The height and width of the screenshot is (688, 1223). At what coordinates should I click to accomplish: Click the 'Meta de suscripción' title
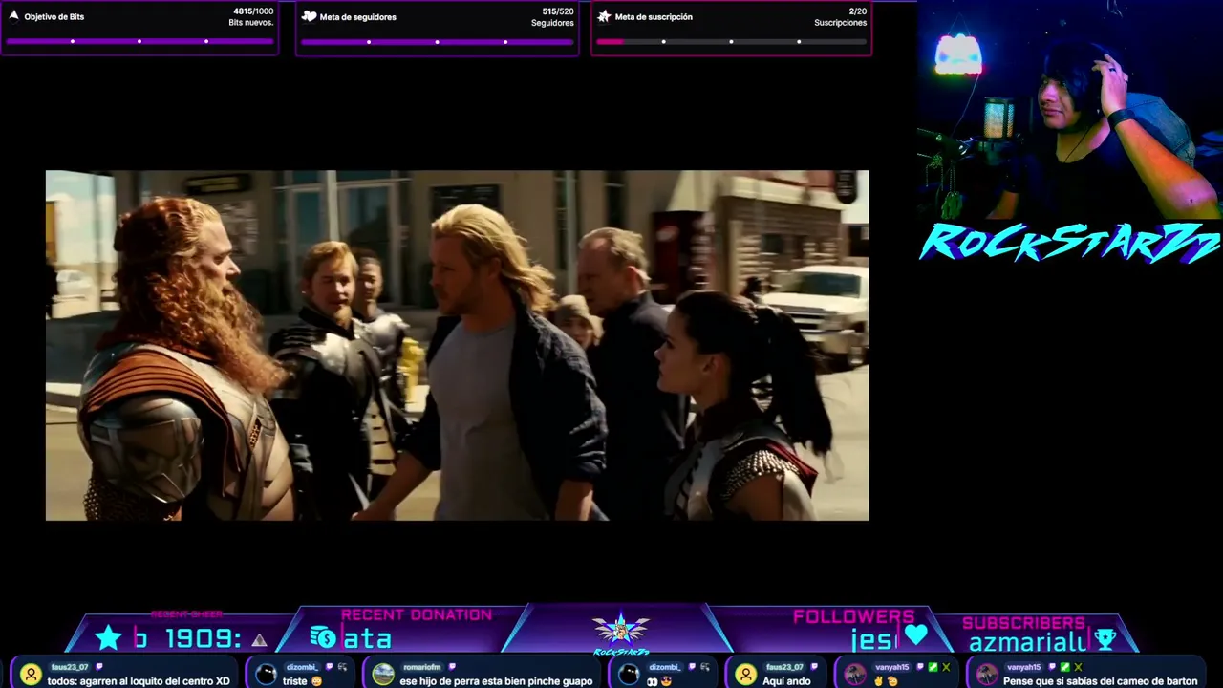[654, 17]
